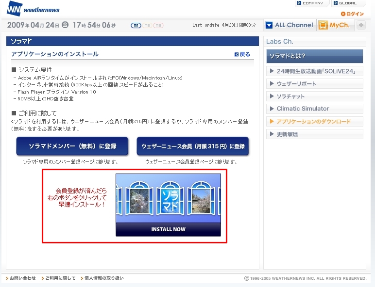Viewport: 375px width, 287px height.
Task: Click the Labs Ch. heading
Action: (280, 42)
